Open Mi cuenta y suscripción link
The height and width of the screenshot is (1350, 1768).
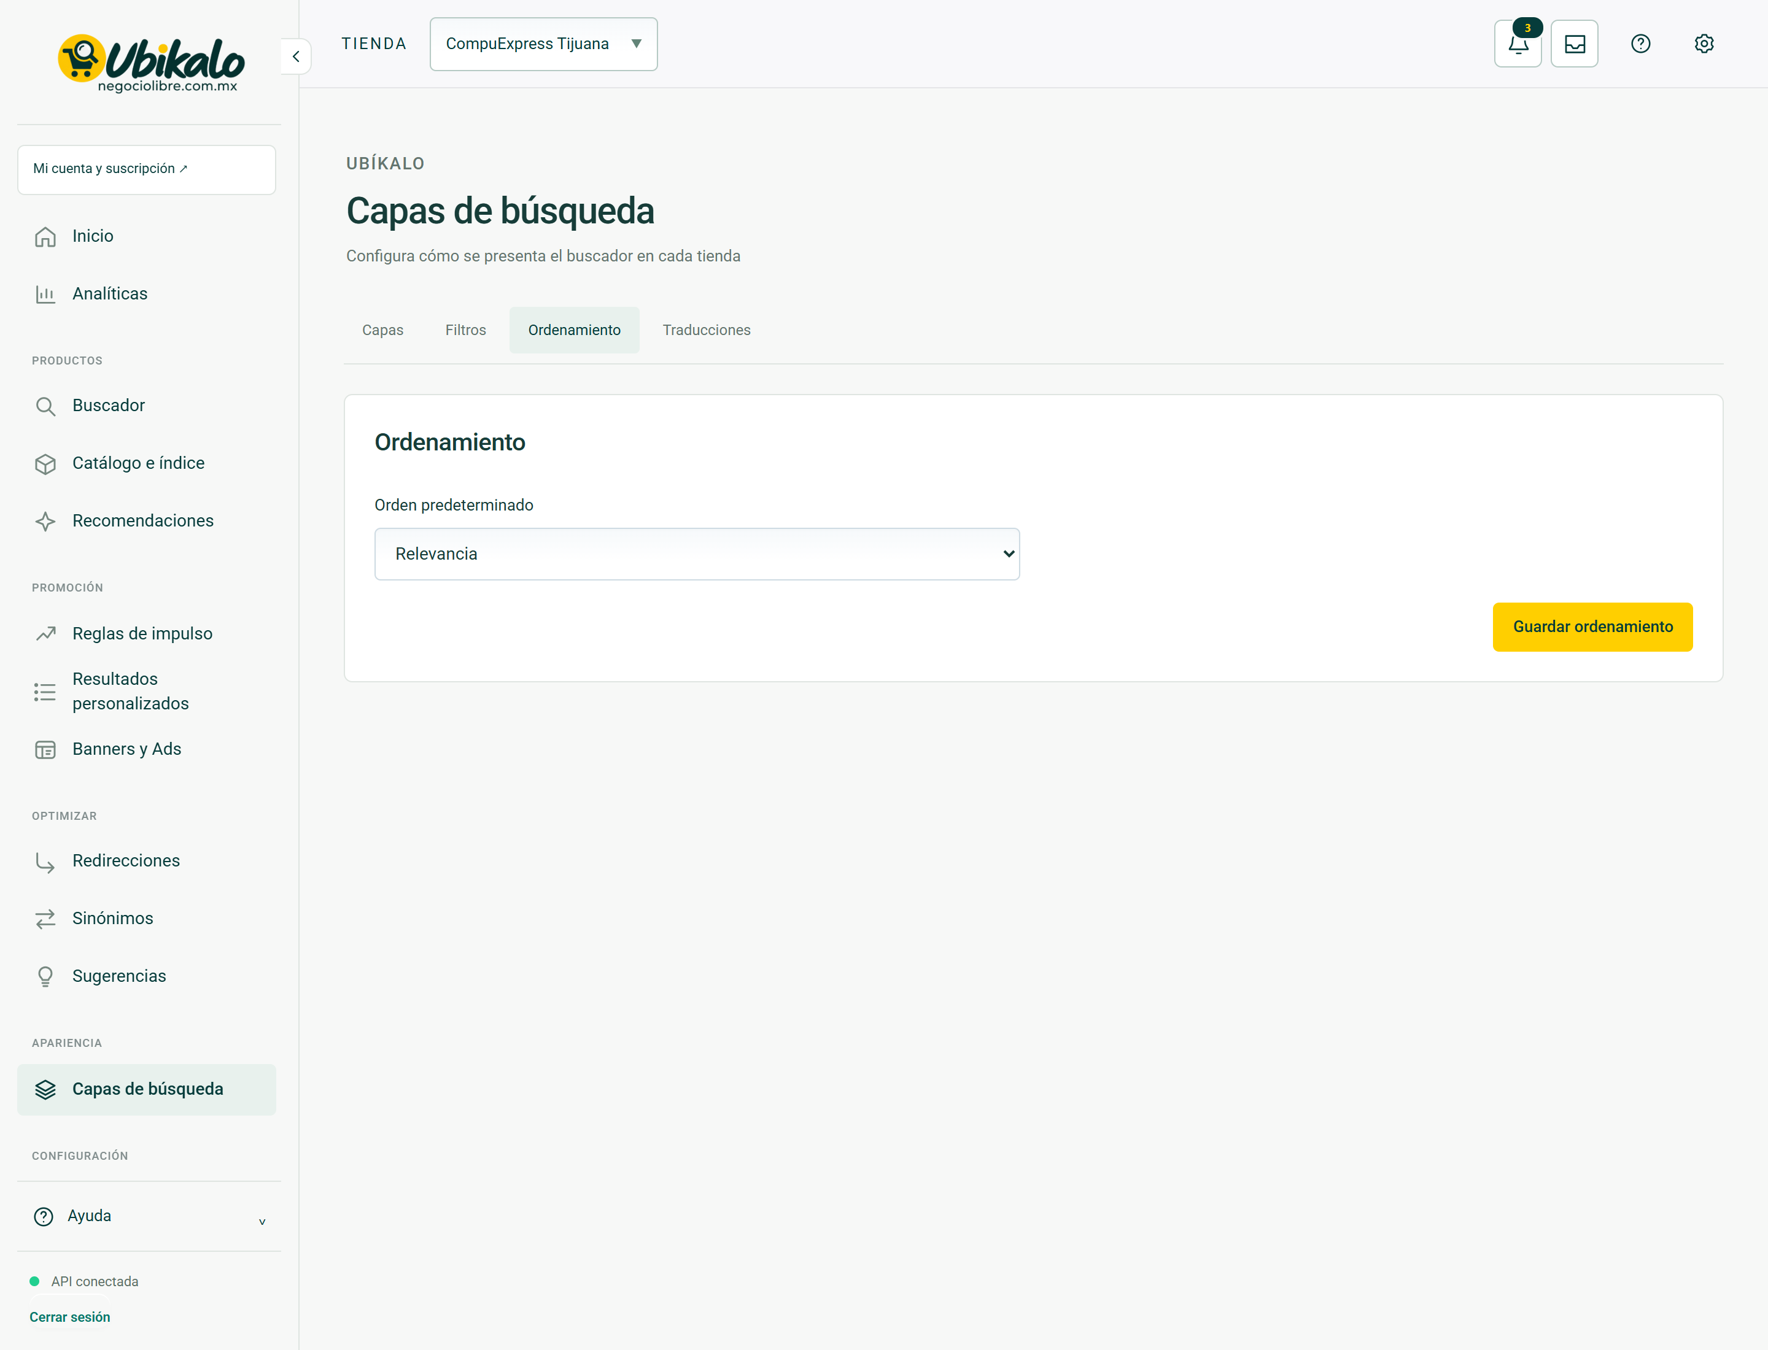coord(146,169)
